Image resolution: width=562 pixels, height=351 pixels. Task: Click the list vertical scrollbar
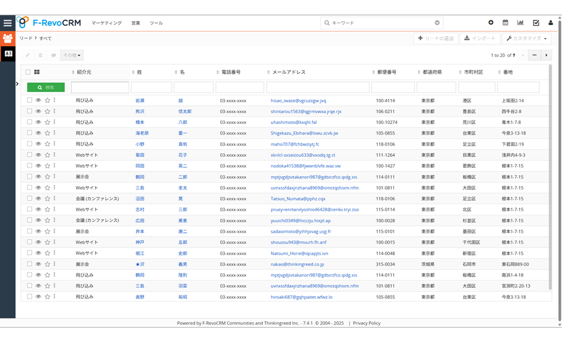[550, 177]
